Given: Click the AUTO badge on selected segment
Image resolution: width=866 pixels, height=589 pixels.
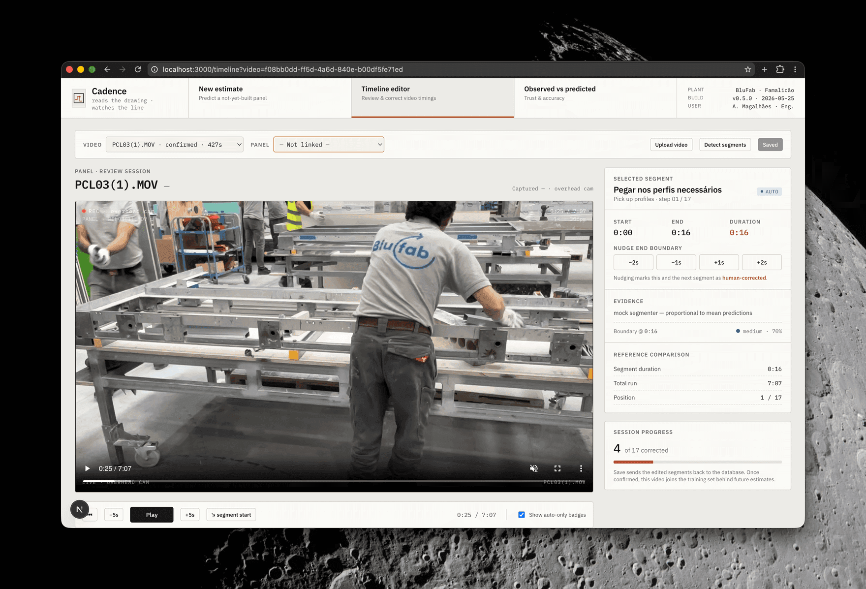Looking at the screenshot, I should tap(769, 192).
